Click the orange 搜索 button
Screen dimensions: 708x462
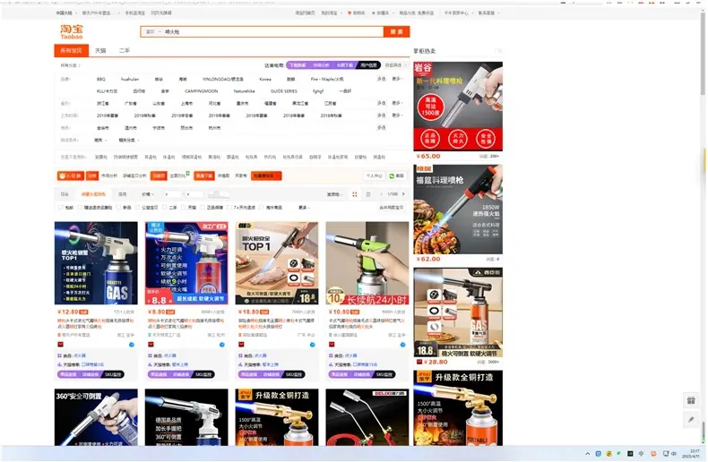[396, 31]
